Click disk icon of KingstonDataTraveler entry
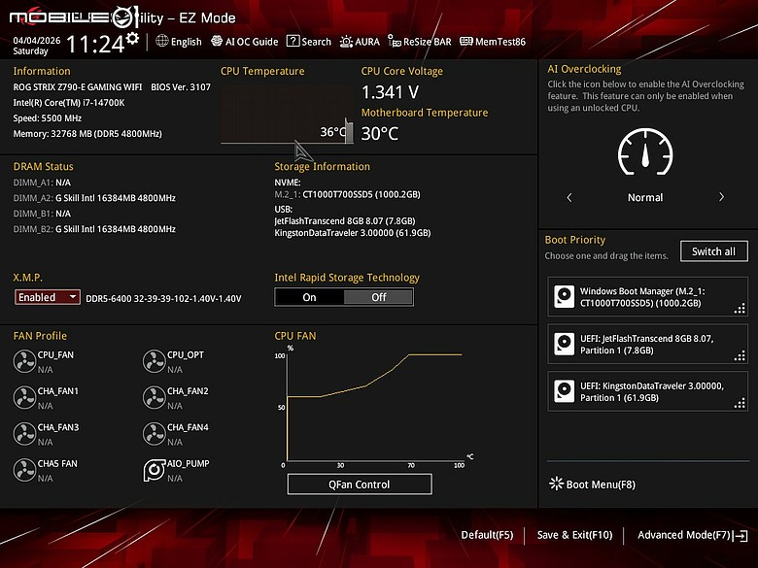The height and width of the screenshot is (568, 758). click(x=565, y=391)
